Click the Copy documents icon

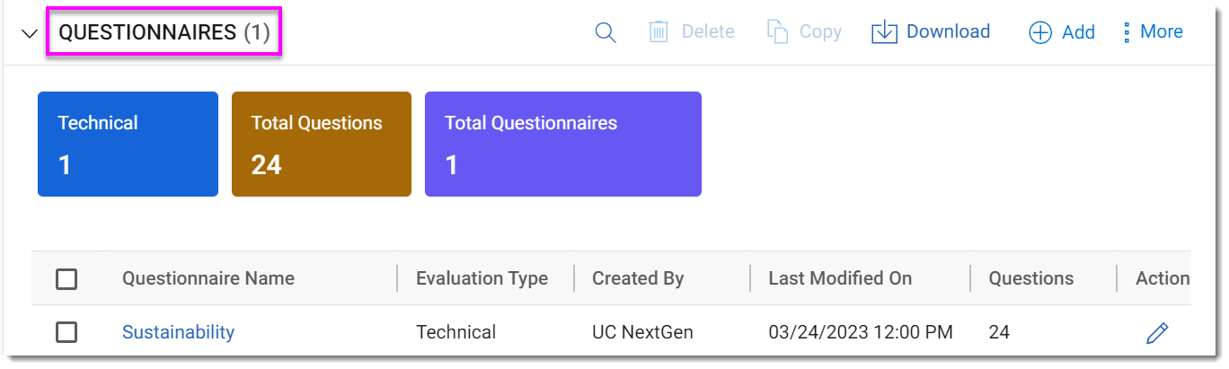click(x=777, y=32)
